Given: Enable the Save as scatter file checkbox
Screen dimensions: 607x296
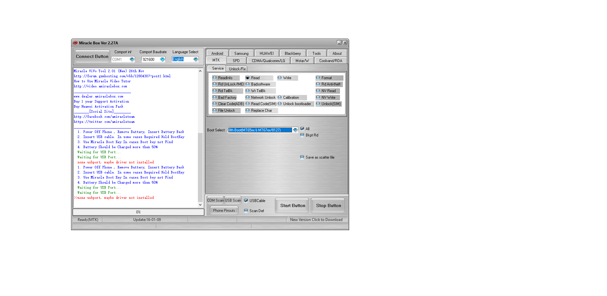Looking at the screenshot, I should [302, 157].
